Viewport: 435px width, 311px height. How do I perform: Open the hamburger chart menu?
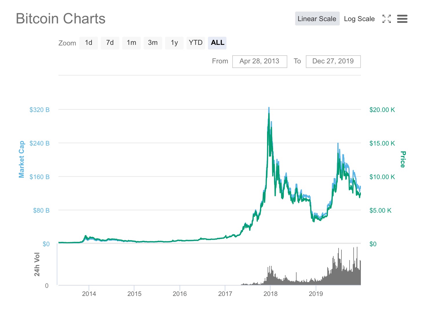402,19
